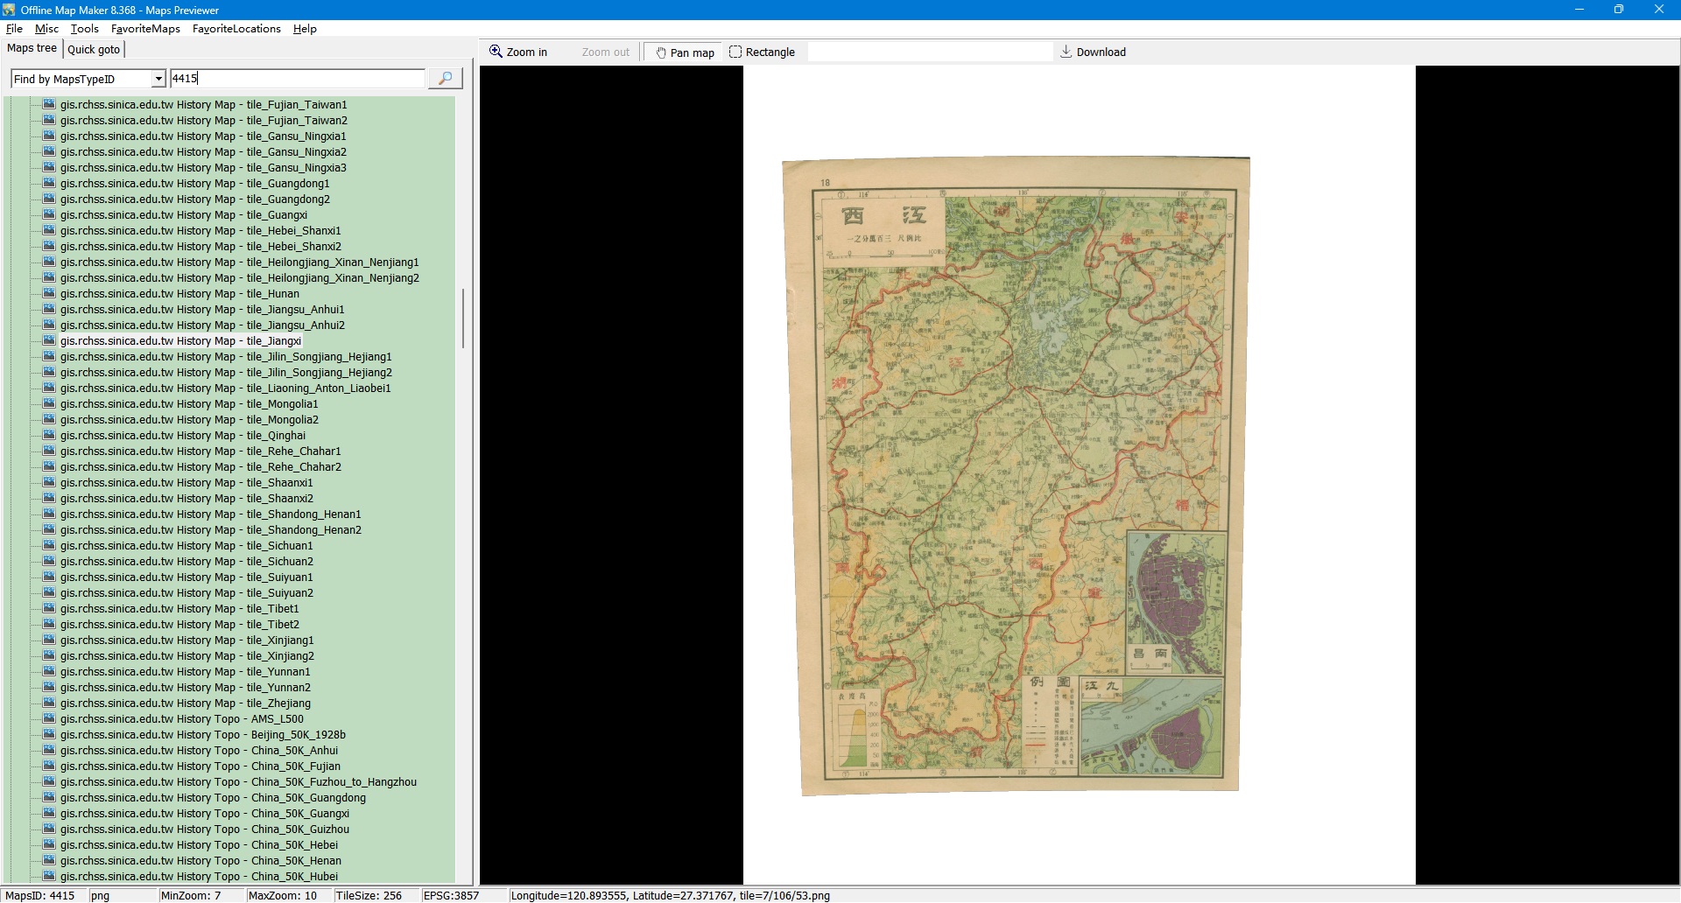This screenshot has height=903, width=1681.
Task: Click the map icon beside tile_Guangxi
Action: [x=49, y=215]
